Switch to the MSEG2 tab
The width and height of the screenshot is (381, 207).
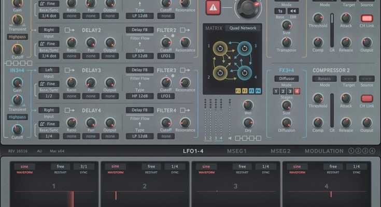coord(280,151)
